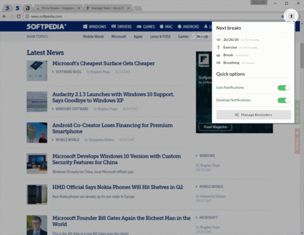Open the Bill Gates Richest Man article
This screenshot has height=235, width=304.
click(x=122, y=221)
